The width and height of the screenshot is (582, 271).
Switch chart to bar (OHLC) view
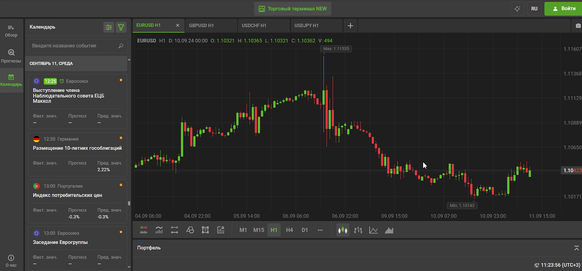point(358,230)
